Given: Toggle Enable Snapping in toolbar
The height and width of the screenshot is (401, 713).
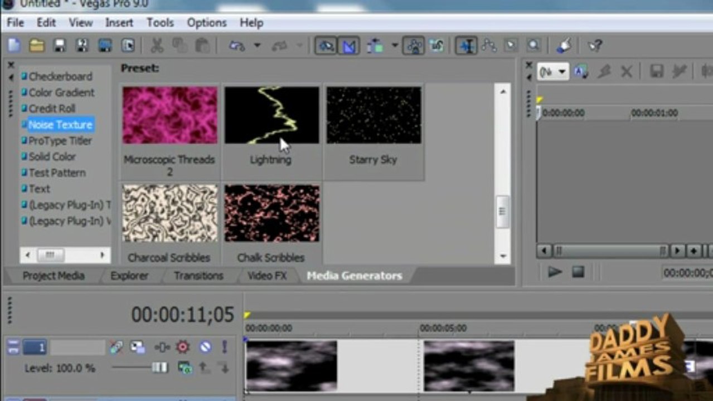Looking at the screenshot, I should 326,46.
